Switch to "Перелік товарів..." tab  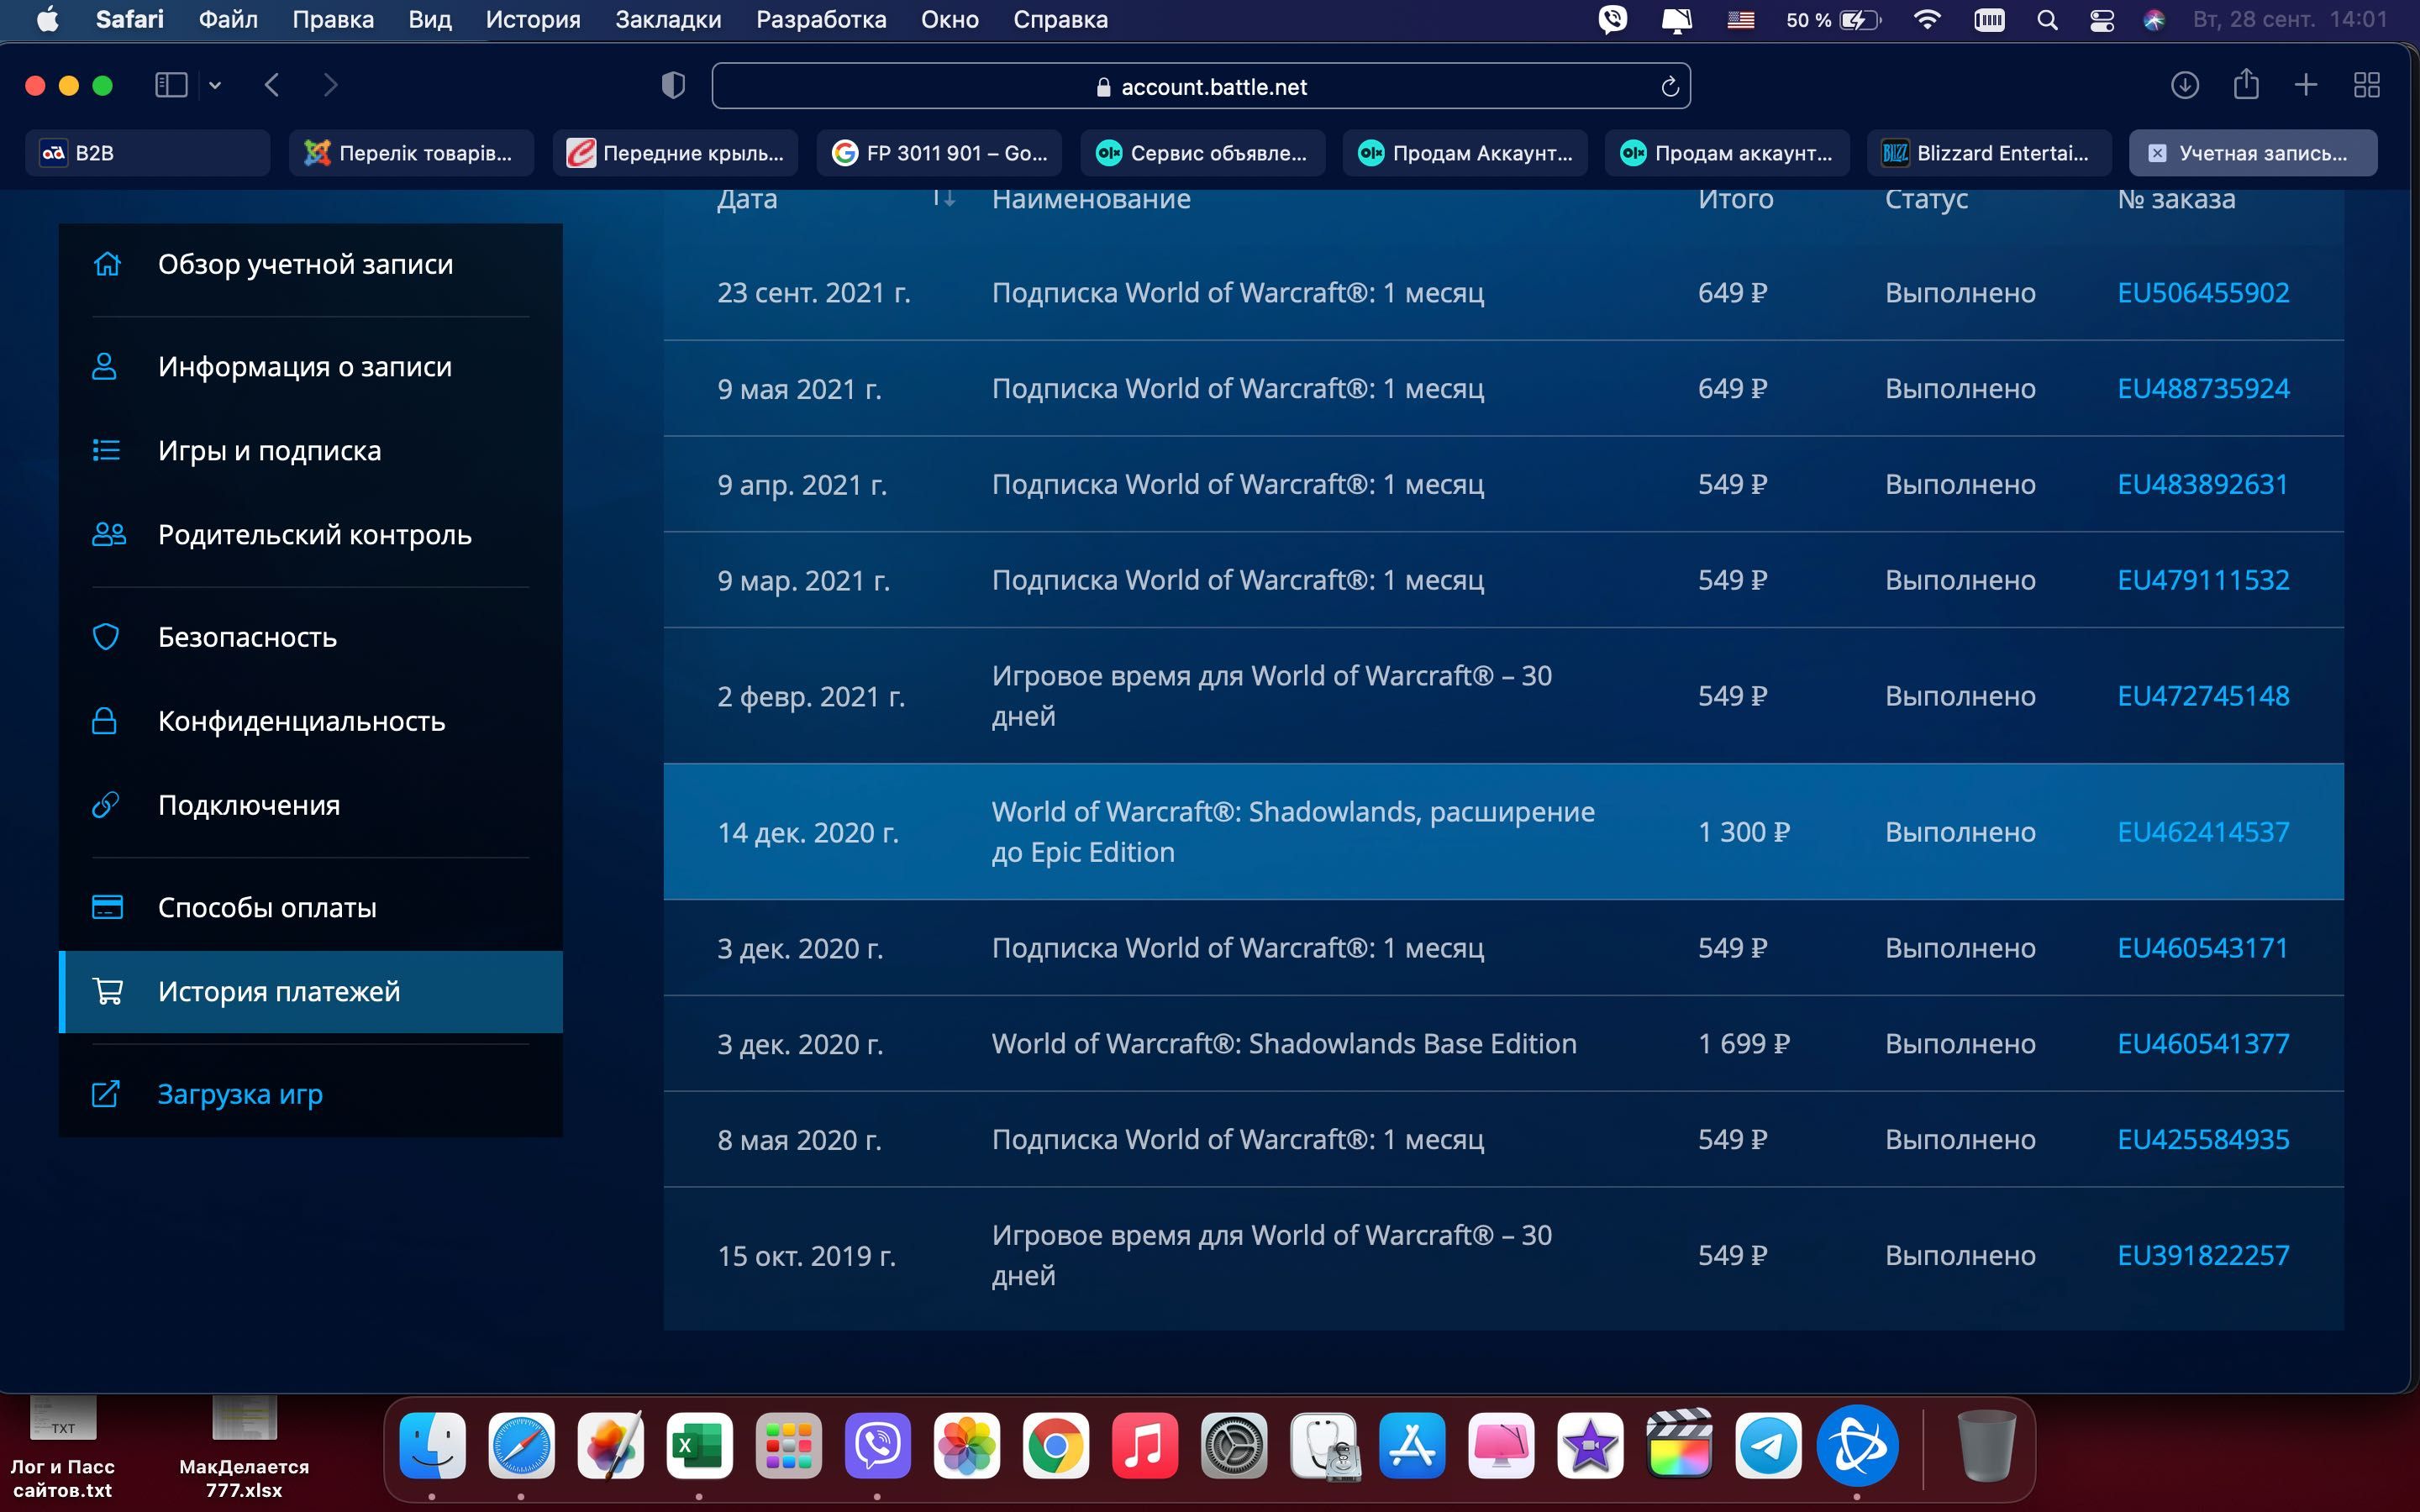[411, 153]
